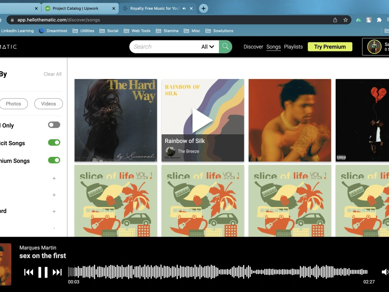Open first slice of life VOL. 1 cover

116,201
